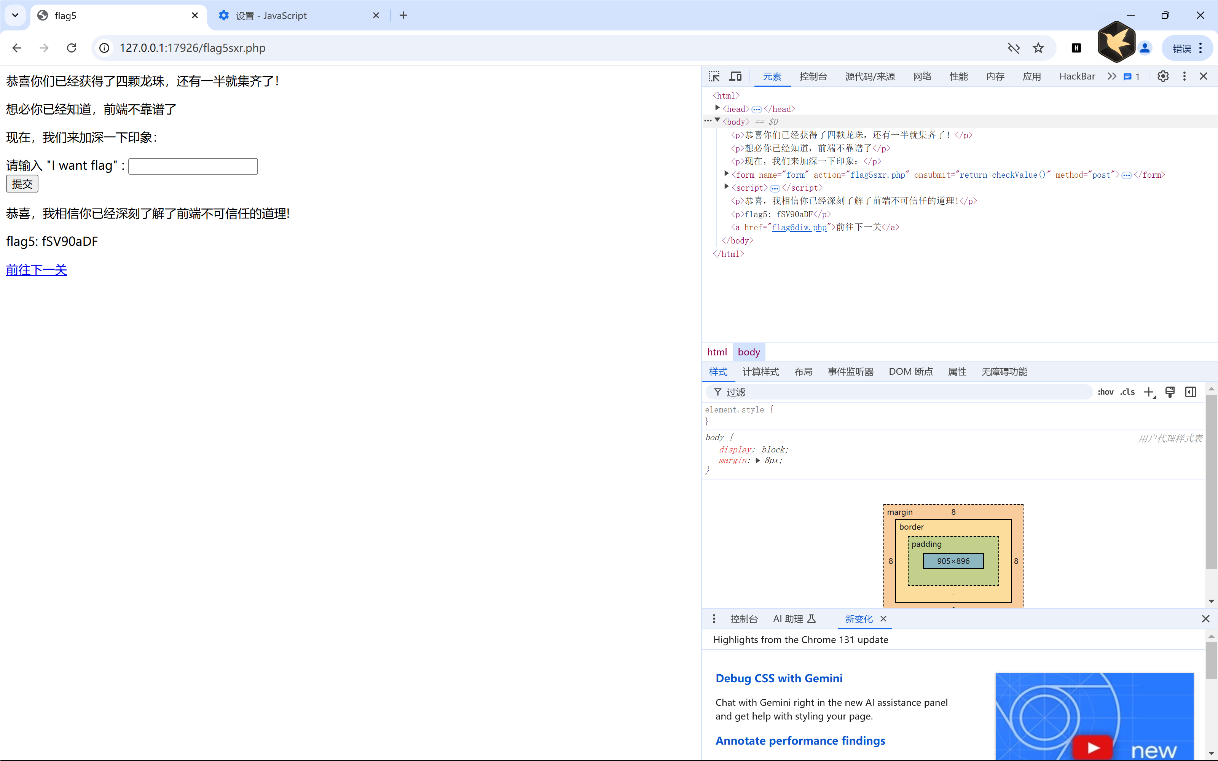Open the Properties tab
The width and height of the screenshot is (1218, 761).
[957, 372]
